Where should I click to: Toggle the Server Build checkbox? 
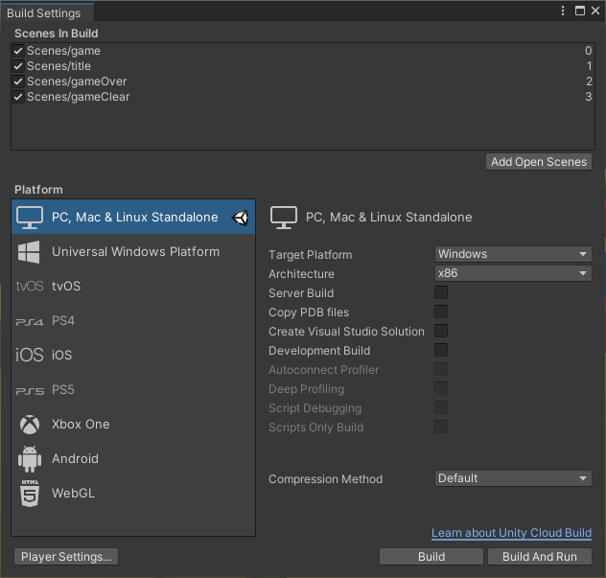click(441, 293)
